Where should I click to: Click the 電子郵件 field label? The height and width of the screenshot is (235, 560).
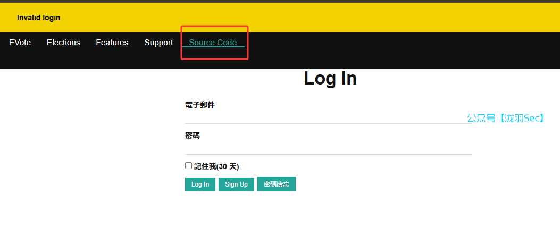click(199, 105)
